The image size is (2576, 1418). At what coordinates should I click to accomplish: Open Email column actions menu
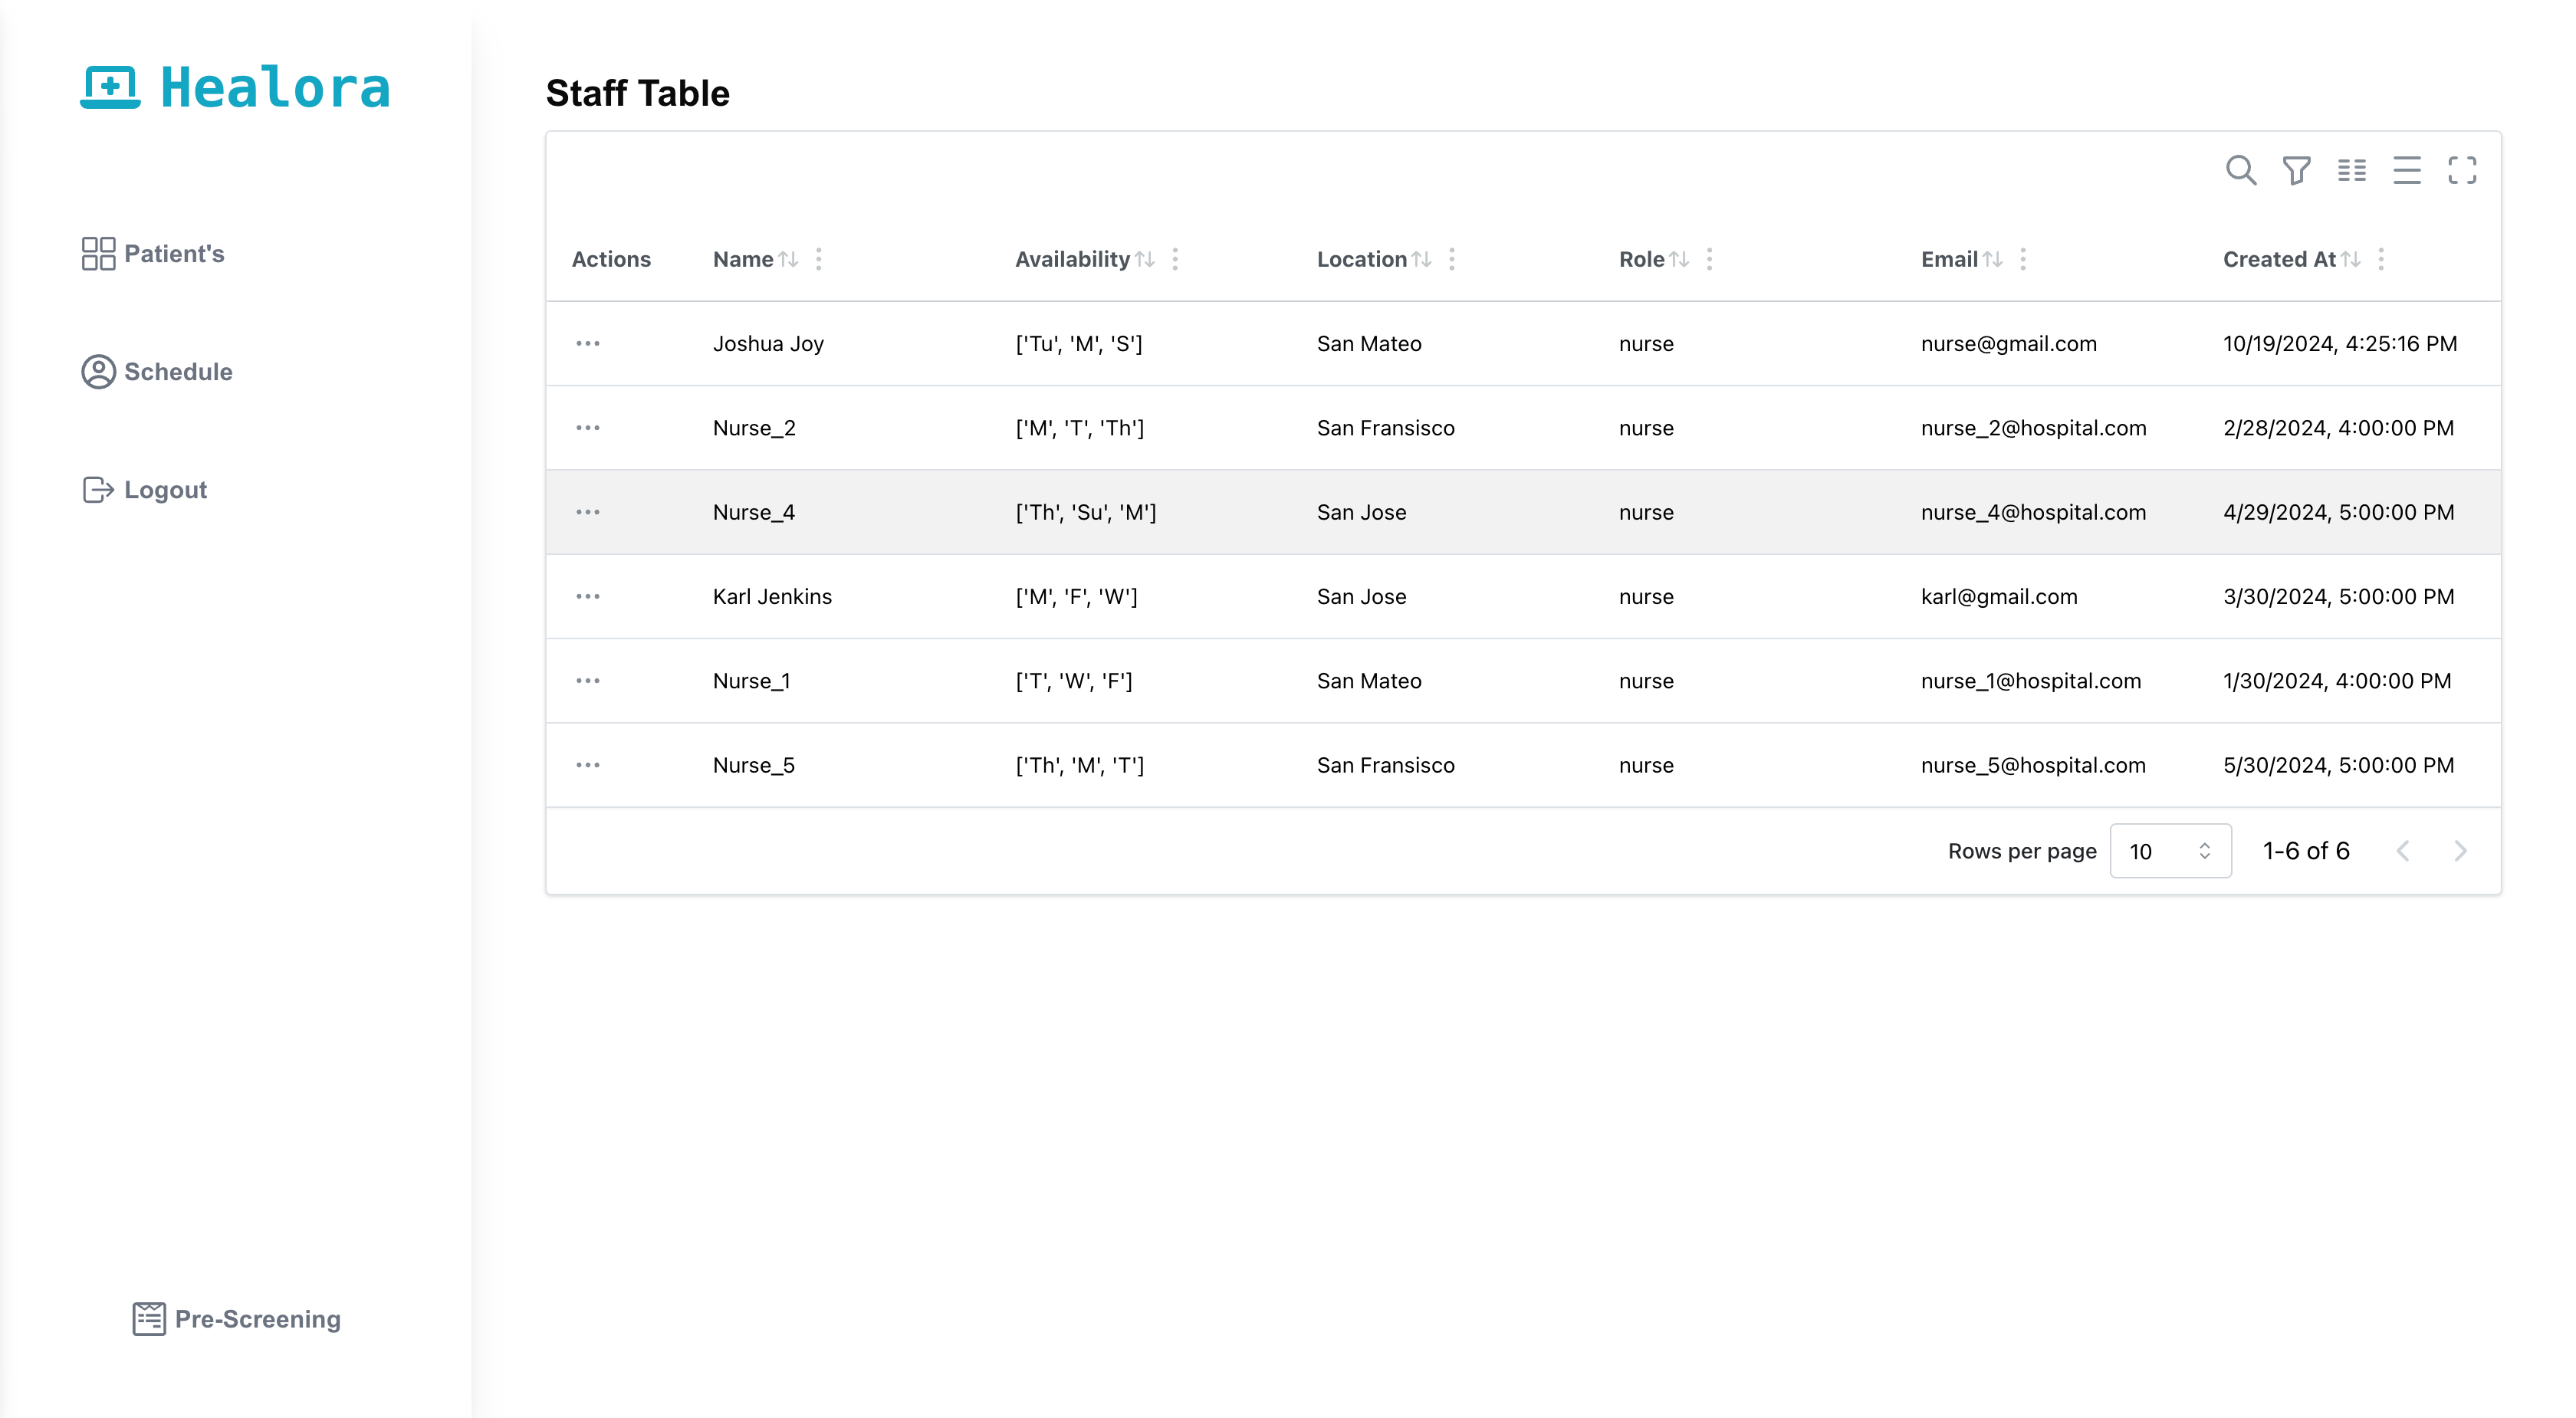[x=2023, y=259]
